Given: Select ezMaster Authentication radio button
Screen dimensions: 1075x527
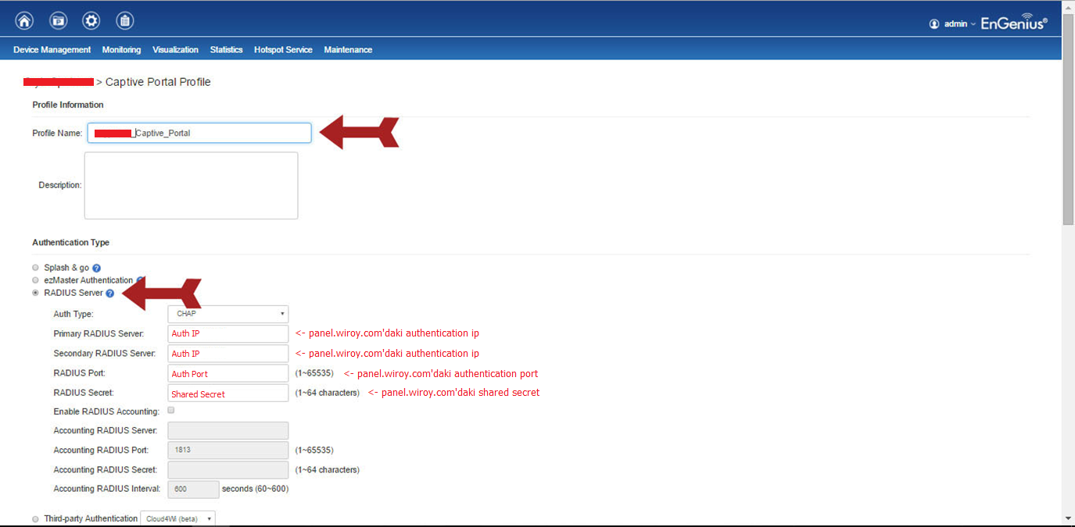Looking at the screenshot, I should point(35,280).
